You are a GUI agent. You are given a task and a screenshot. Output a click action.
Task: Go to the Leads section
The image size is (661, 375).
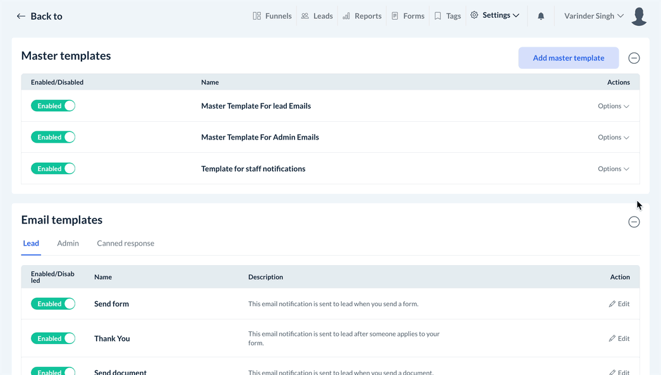[x=317, y=16]
